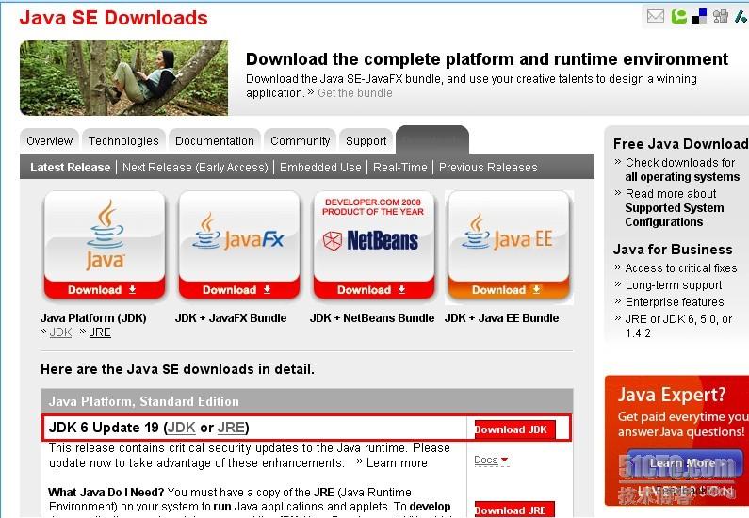
Task: Click JDK link in JDK 6 Update 19 heading
Action: coord(181,428)
